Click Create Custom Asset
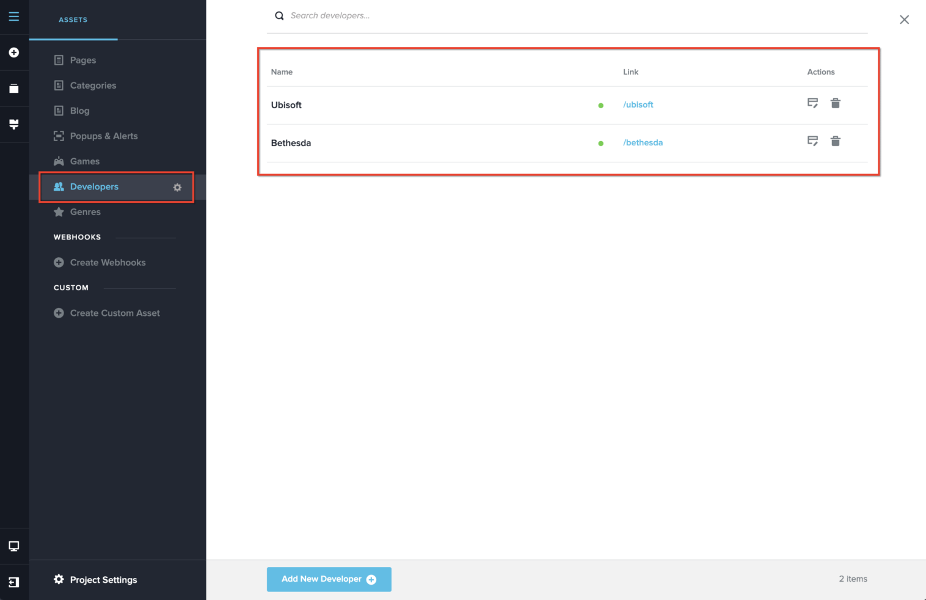The width and height of the screenshot is (926, 600). coord(115,313)
